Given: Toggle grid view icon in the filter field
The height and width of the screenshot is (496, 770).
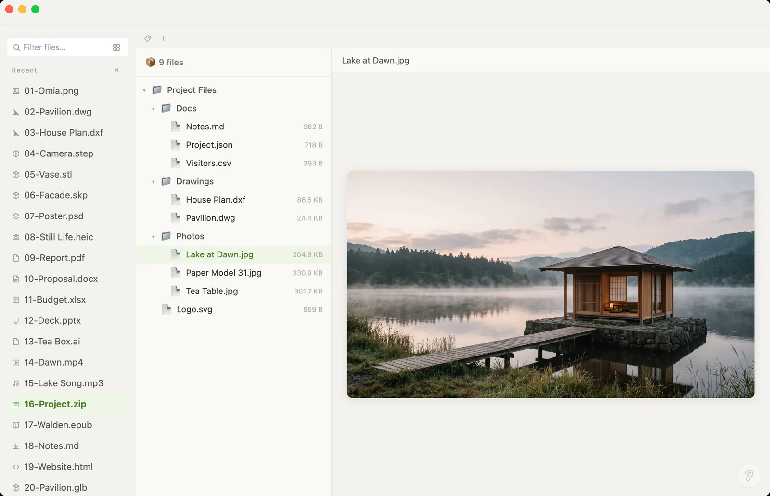Looking at the screenshot, I should [x=116, y=47].
